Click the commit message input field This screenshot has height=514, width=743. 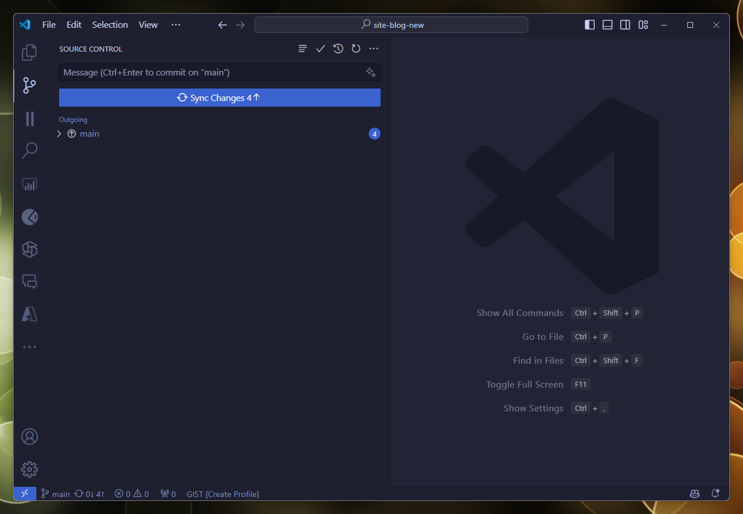tap(220, 72)
